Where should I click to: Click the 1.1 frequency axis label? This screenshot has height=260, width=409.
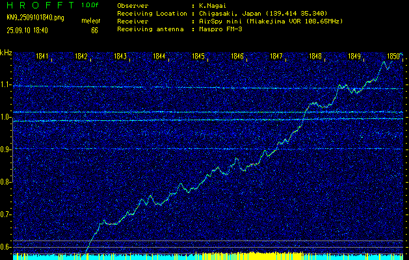pos(6,85)
